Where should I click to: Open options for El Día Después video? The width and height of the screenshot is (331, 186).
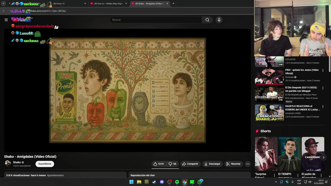[x=323, y=88]
